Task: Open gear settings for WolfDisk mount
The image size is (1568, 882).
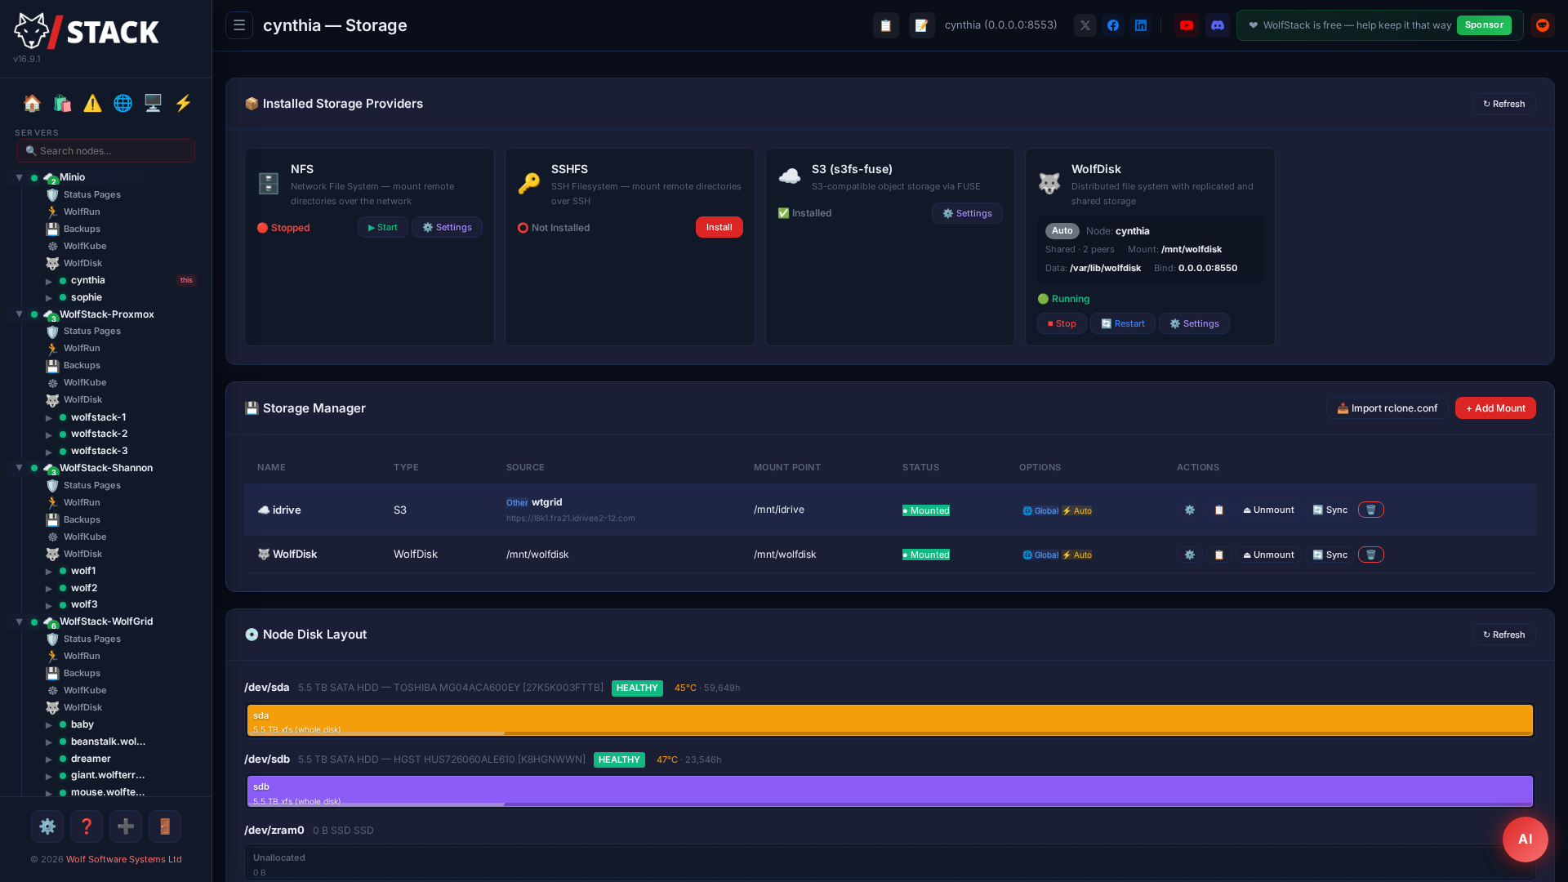Action: pos(1190,555)
